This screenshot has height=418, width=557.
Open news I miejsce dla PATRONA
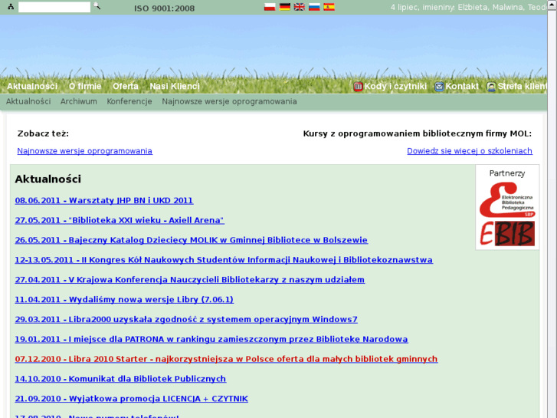(x=211, y=339)
